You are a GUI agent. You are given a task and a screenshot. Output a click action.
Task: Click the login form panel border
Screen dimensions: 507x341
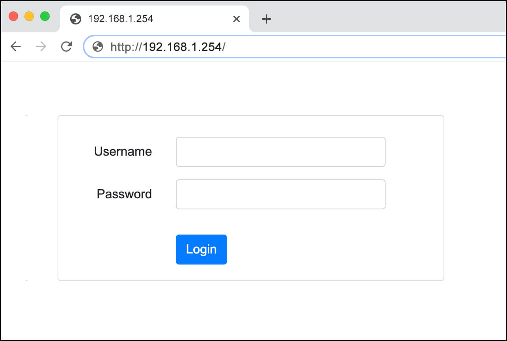pos(251,116)
